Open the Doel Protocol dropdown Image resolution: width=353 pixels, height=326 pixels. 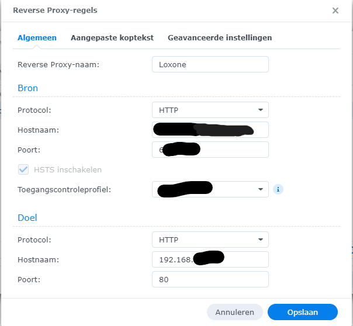point(210,240)
